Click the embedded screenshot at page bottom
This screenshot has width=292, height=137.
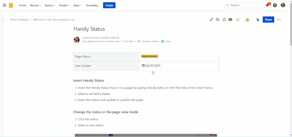146,135
